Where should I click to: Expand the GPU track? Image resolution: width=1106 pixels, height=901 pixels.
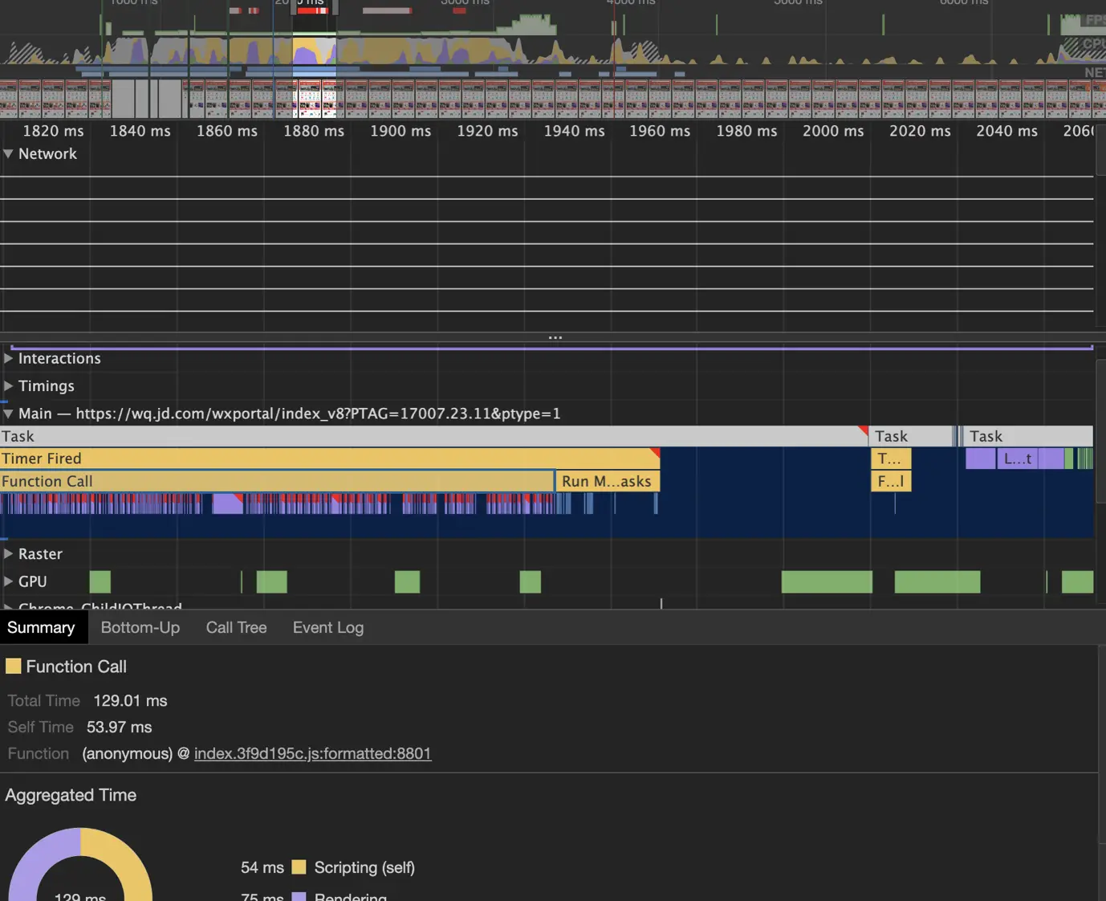(x=8, y=581)
